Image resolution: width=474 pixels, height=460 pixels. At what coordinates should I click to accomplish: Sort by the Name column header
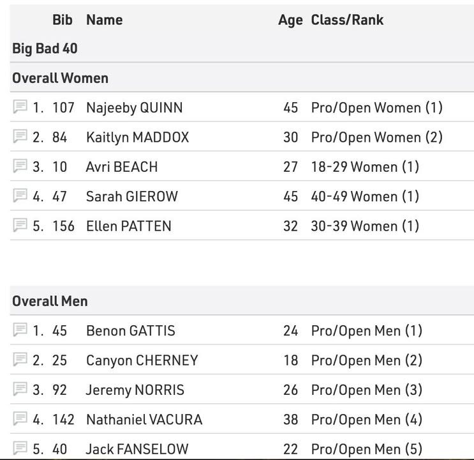pos(105,20)
